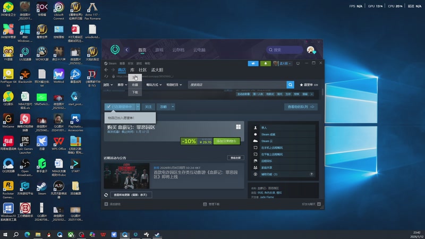Switch to UU accelerator Games tab
Viewport: 425px width, 239px height.
(x=159, y=50)
